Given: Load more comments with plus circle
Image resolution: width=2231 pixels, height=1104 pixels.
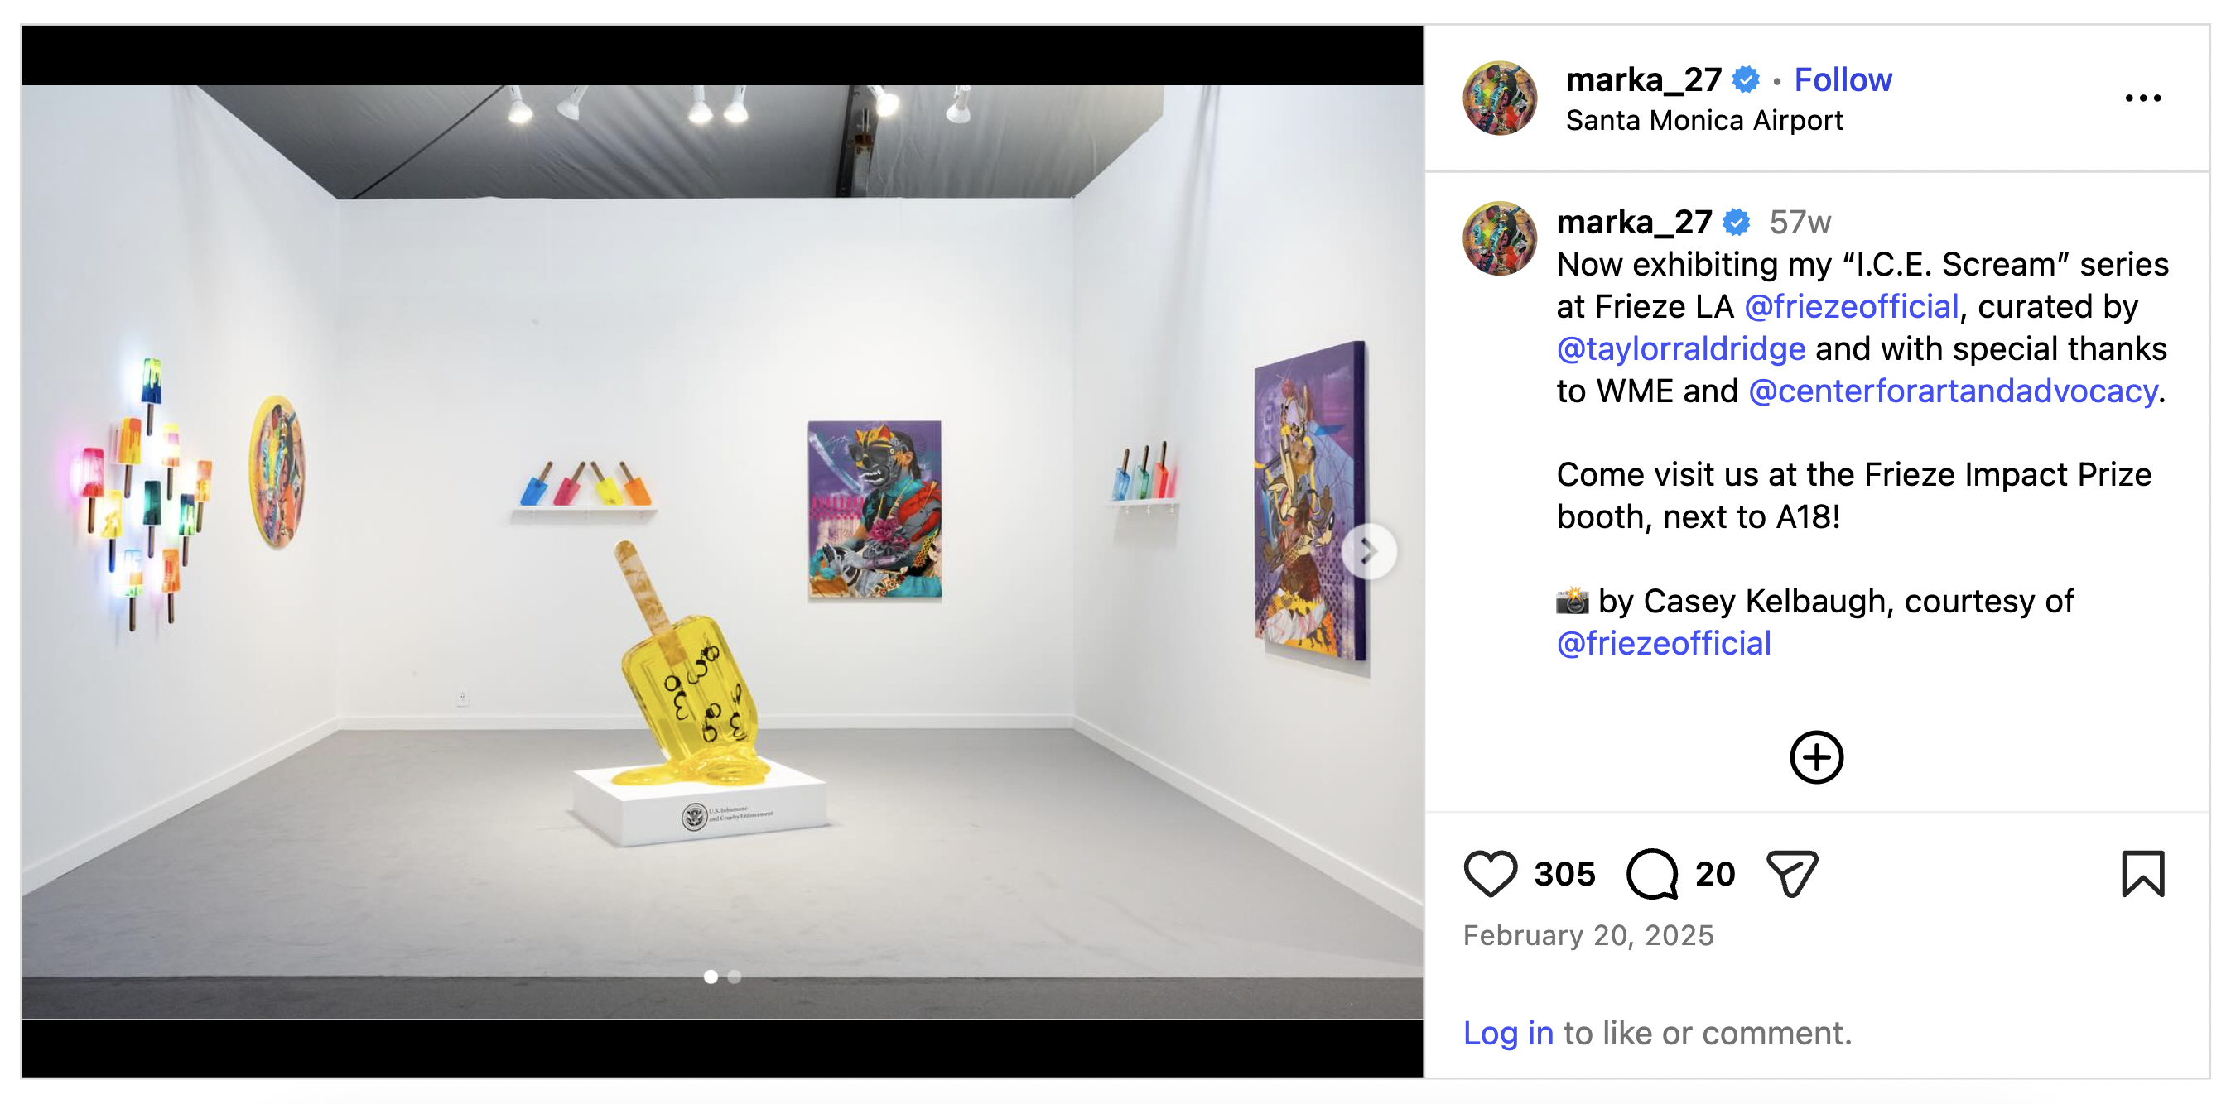Looking at the screenshot, I should [x=1816, y=757].
